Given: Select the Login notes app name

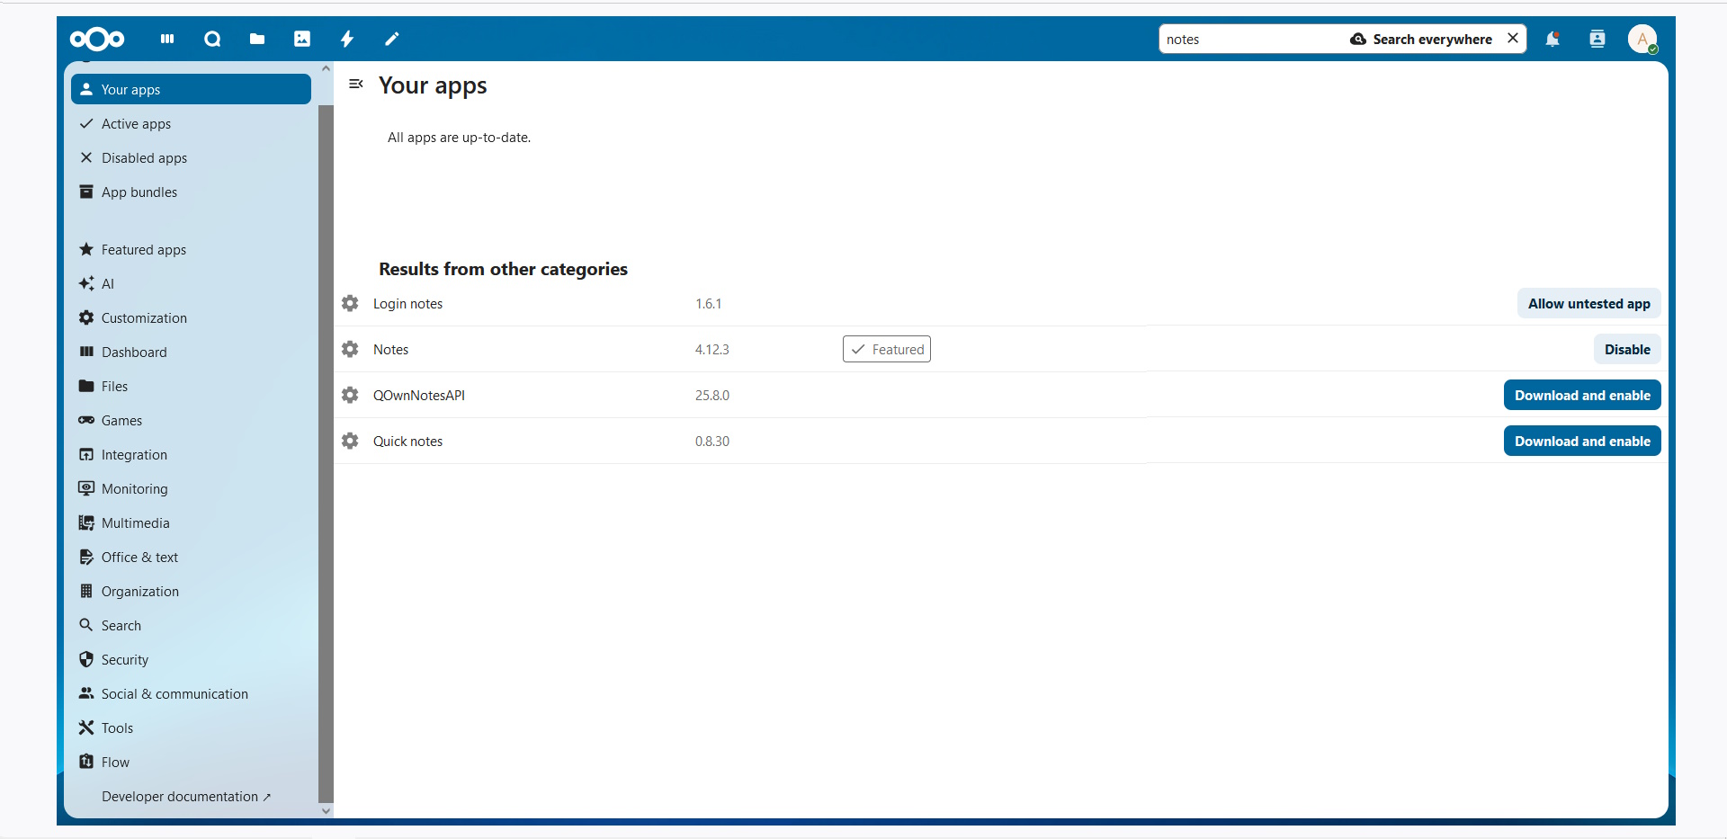Looking at the screenshot, I should point(408,303).
